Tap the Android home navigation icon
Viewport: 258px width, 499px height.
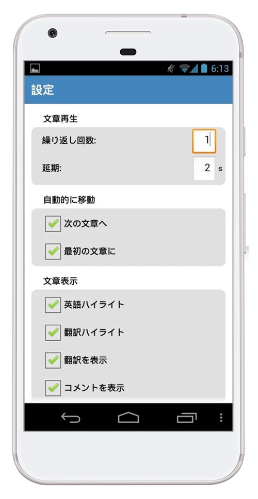(x=128, y=418)
